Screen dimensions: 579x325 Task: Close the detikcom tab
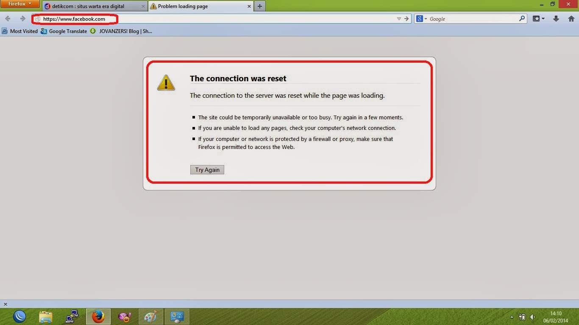tap(143, 6)
